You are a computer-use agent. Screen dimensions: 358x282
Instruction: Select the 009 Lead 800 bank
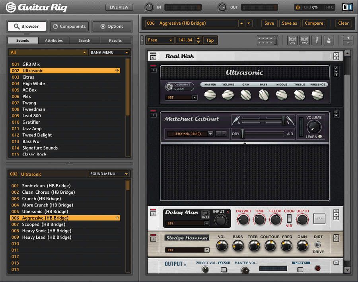click(x=66, y=116)
